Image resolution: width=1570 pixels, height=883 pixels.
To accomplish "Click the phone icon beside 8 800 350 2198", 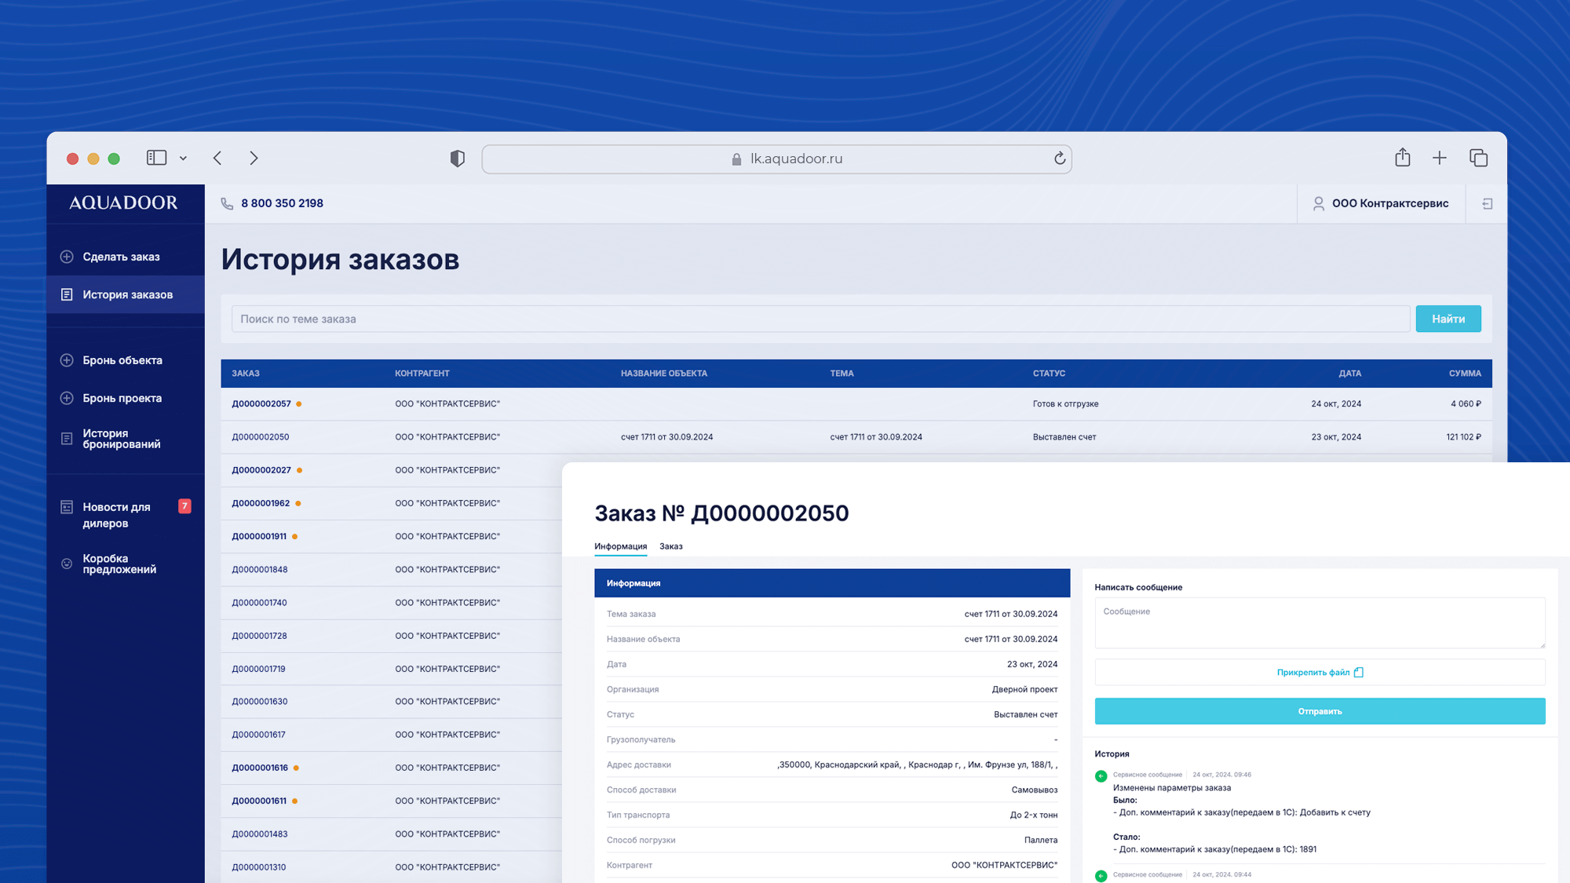I will click(x=227, y=203).
